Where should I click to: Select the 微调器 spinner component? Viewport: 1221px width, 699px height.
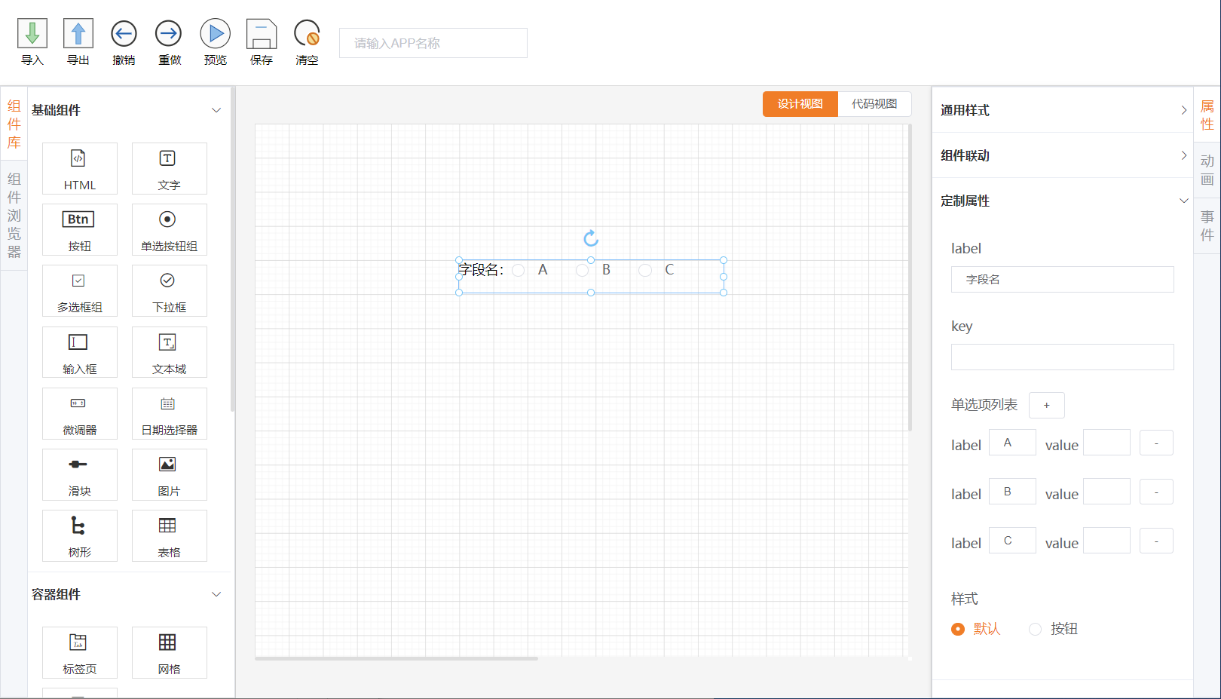(80, 413)
